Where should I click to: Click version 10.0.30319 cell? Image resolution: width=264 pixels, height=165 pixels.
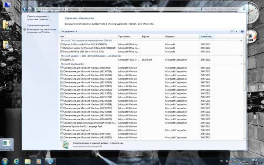point(147,59)
